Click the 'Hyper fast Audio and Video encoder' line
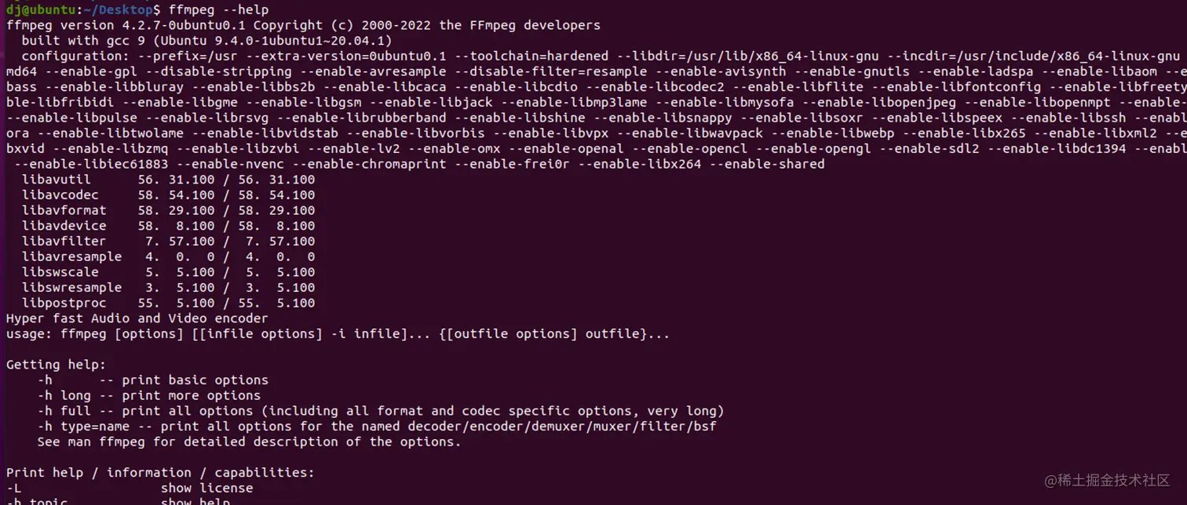 coord(137,318)
